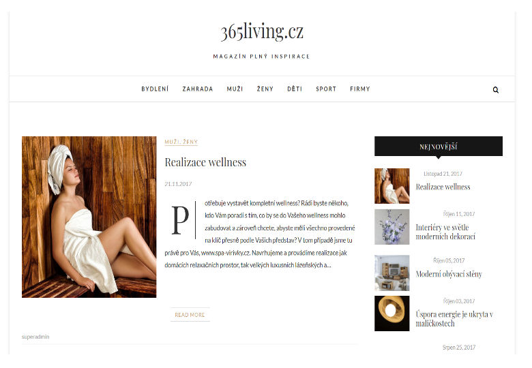Open the Sport navigation link
532x368 pixels.
(326, 89)
